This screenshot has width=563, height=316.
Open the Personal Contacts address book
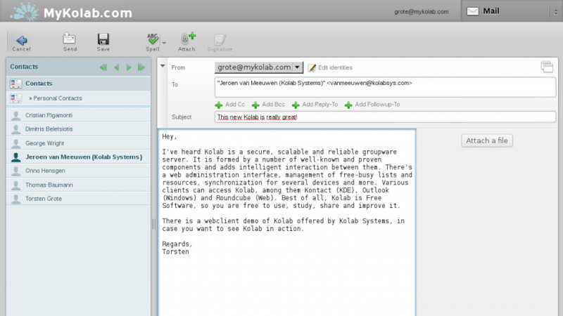coord(78,98)
